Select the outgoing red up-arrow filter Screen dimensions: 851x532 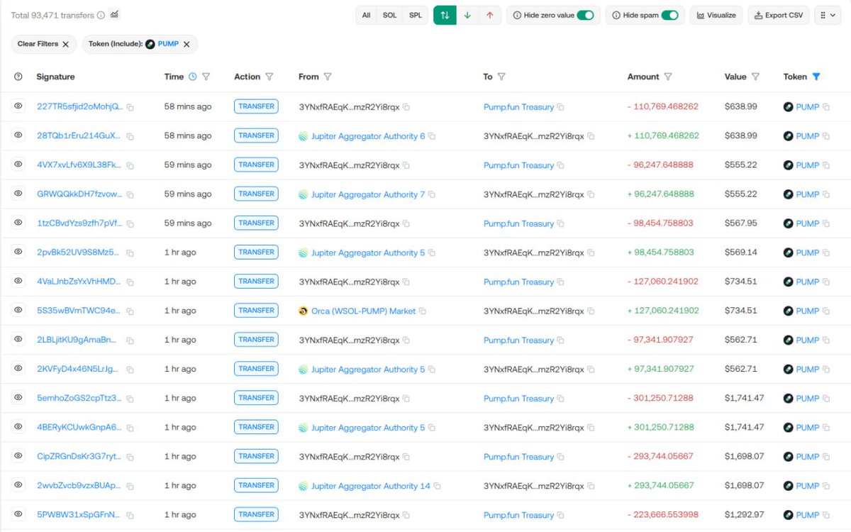pyautogui.click(x=490, y=15)
